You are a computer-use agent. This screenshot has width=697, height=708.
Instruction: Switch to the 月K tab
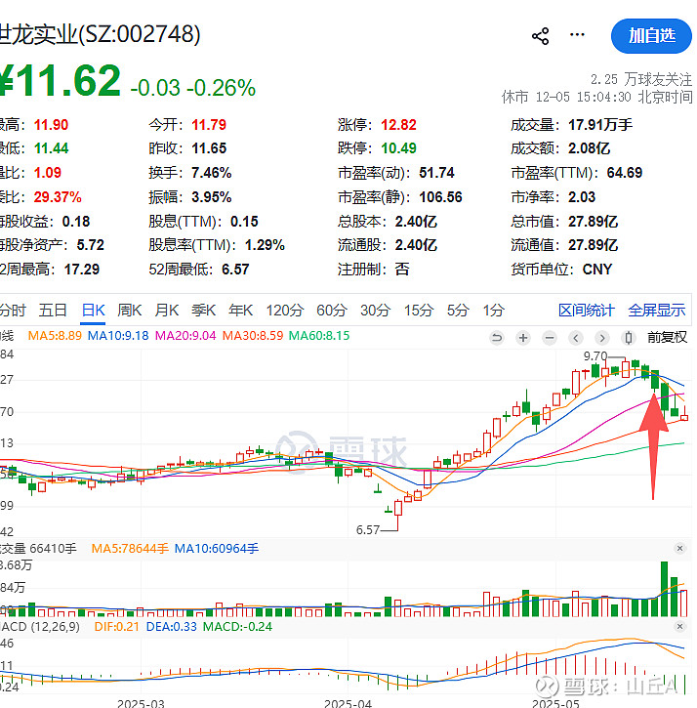(167, 311)
